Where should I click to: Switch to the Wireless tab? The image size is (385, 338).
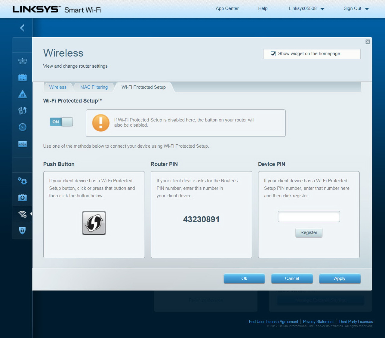(58, 87)
